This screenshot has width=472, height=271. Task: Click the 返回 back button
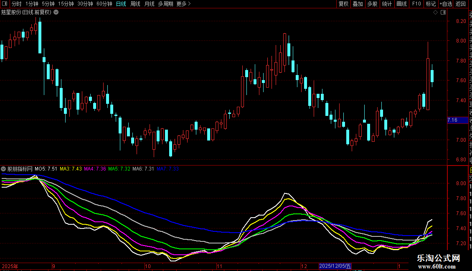tap(461, 4)
